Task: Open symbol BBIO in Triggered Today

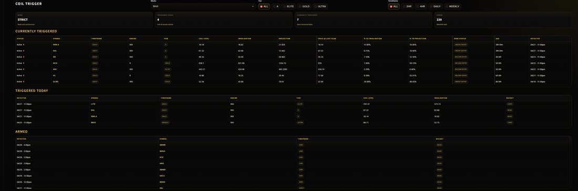Action: pyautogui.click(x=93, y=123)
